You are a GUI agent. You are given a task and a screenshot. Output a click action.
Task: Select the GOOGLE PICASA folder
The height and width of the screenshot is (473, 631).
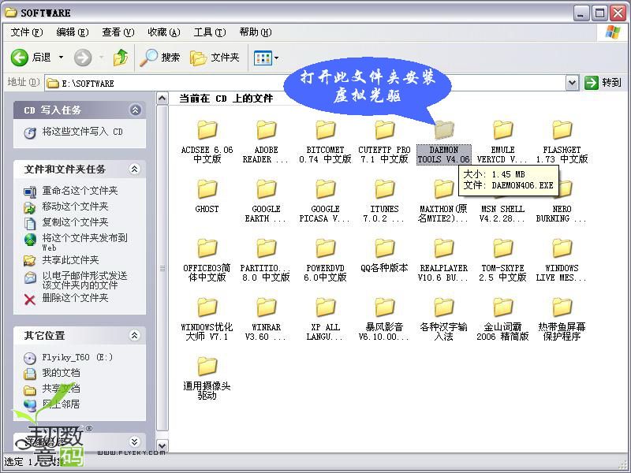tap(325, 201)
